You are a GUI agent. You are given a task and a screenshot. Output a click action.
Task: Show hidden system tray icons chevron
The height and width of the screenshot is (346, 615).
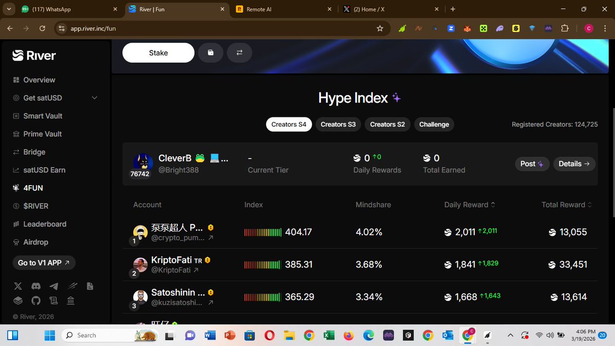510,335
